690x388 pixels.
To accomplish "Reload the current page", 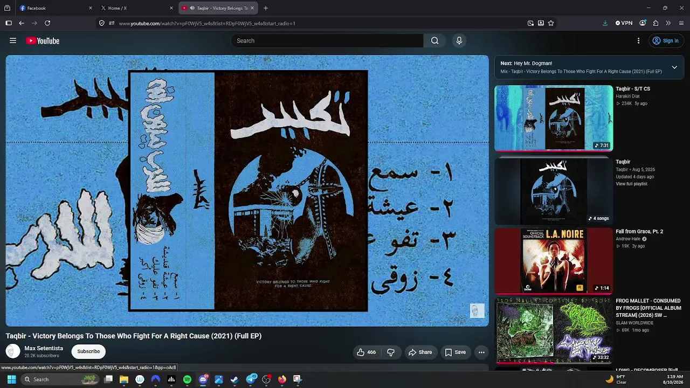I will tap(47, 23).
